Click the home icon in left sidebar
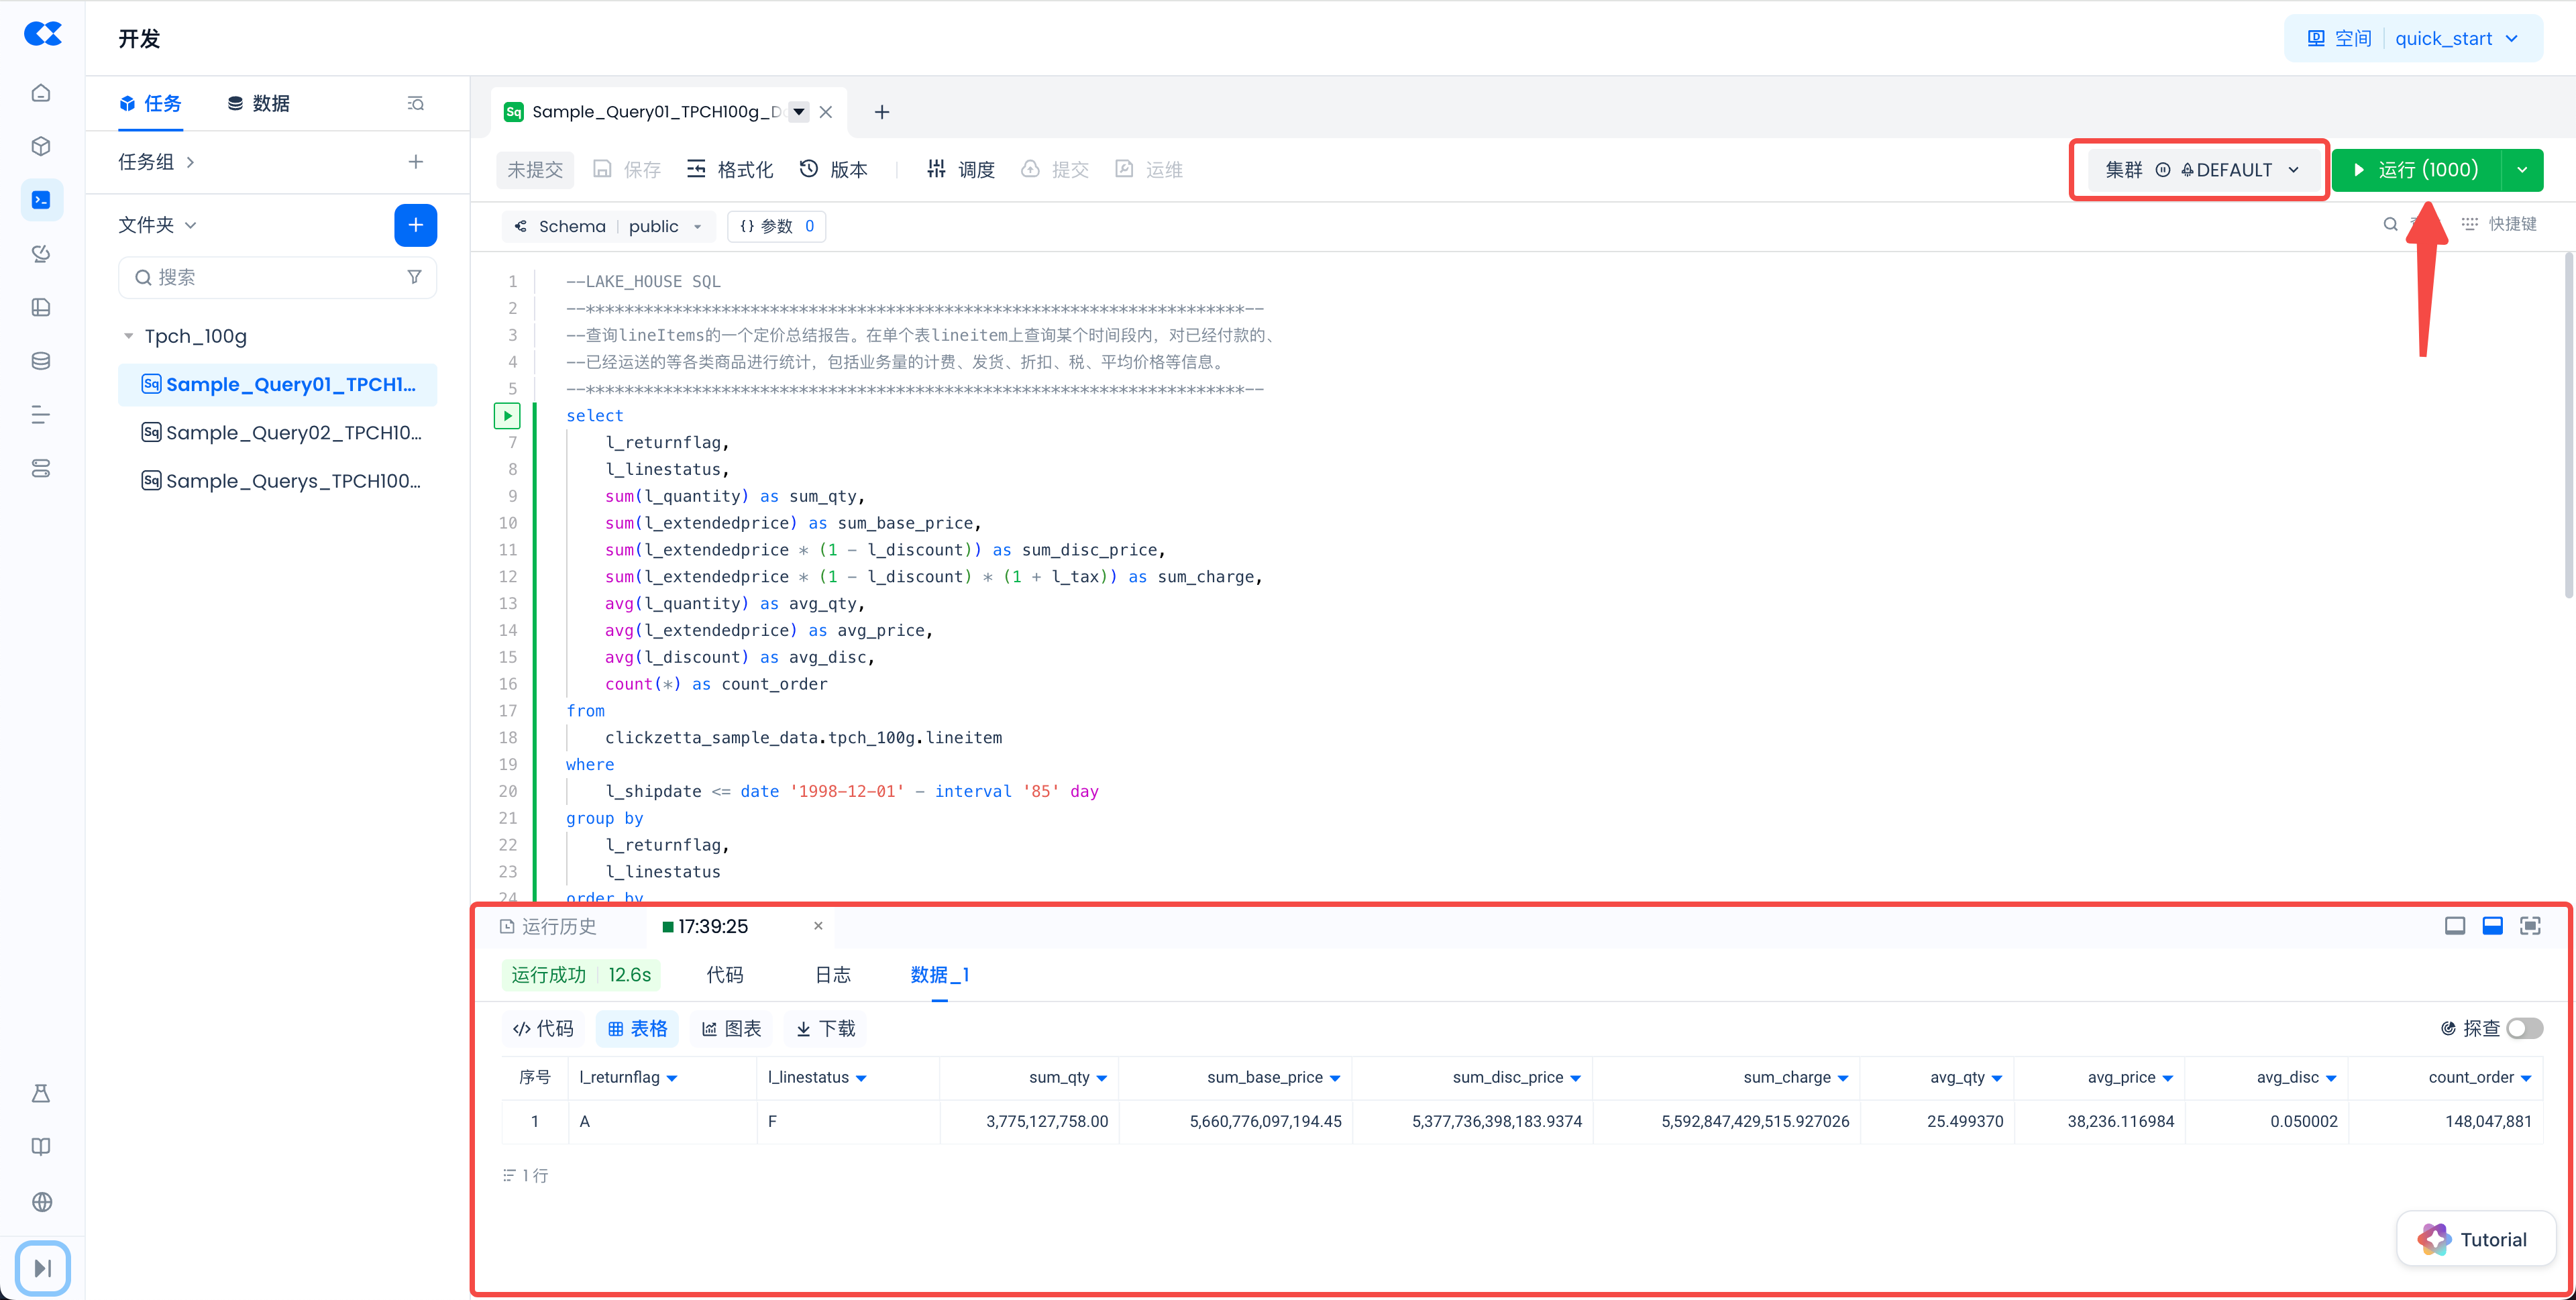This screenshot has width=2576, height=1300. (x=41, y=93)
